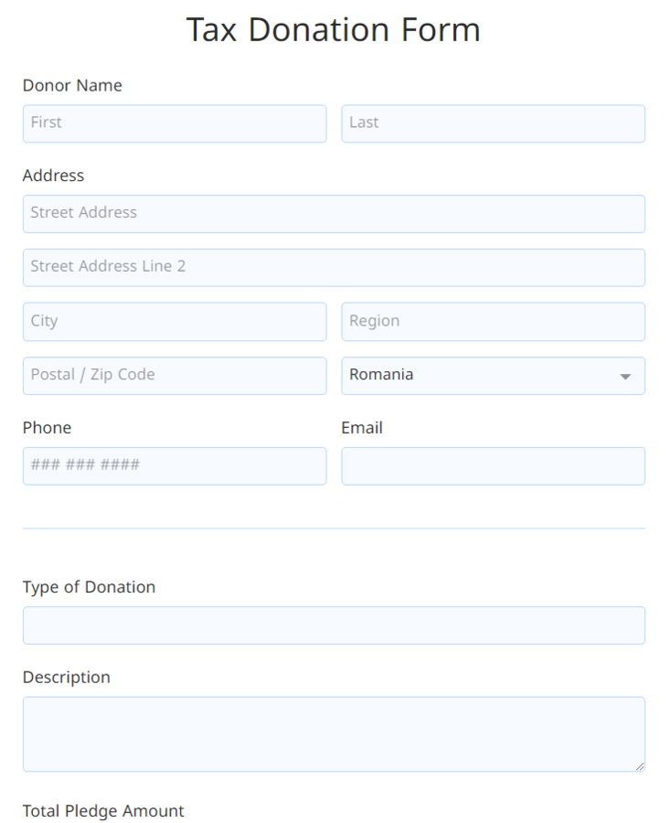Click the Street Address Line 2 field
This screenshot has width=671, height=823.
334,267
